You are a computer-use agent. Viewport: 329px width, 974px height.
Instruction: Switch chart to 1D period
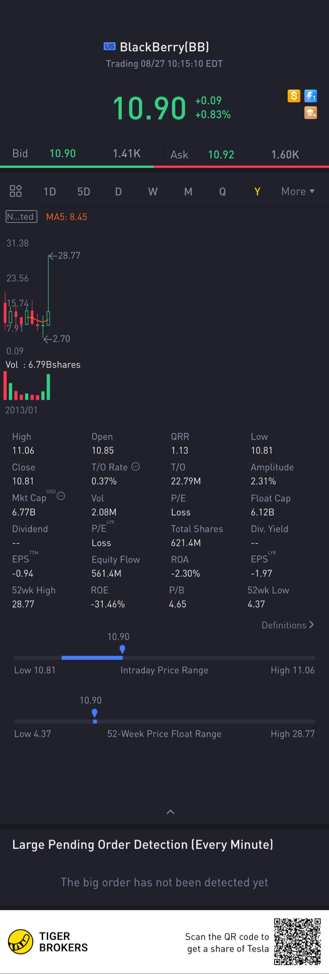(50, 192)
